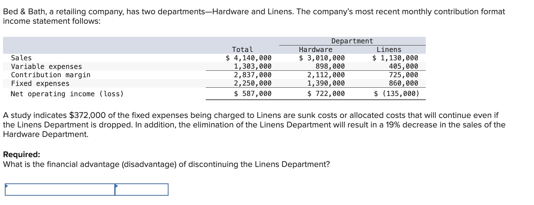
Task: Select Linens variable expenses 405,000
Action: [403, 66]
